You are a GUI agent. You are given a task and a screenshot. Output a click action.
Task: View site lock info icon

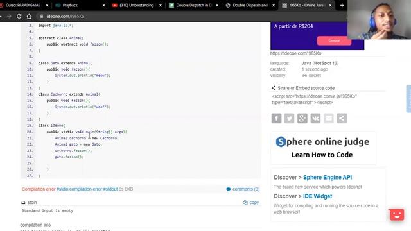tap(41, 16)
